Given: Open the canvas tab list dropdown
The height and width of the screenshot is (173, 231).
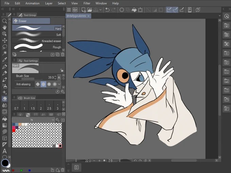Looking at the screenshot, I should pyautogui.click(x=219, y=16).
